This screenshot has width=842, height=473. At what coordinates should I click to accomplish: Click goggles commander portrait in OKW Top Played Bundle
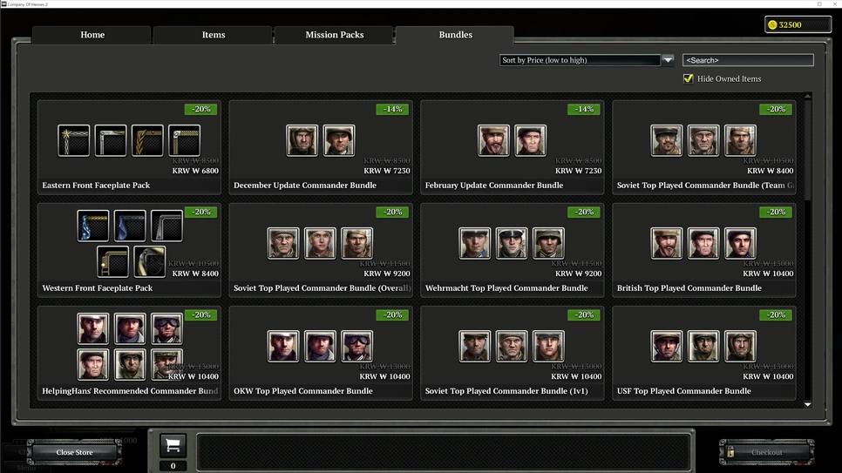pyautogui.click(x=356, y=346)
